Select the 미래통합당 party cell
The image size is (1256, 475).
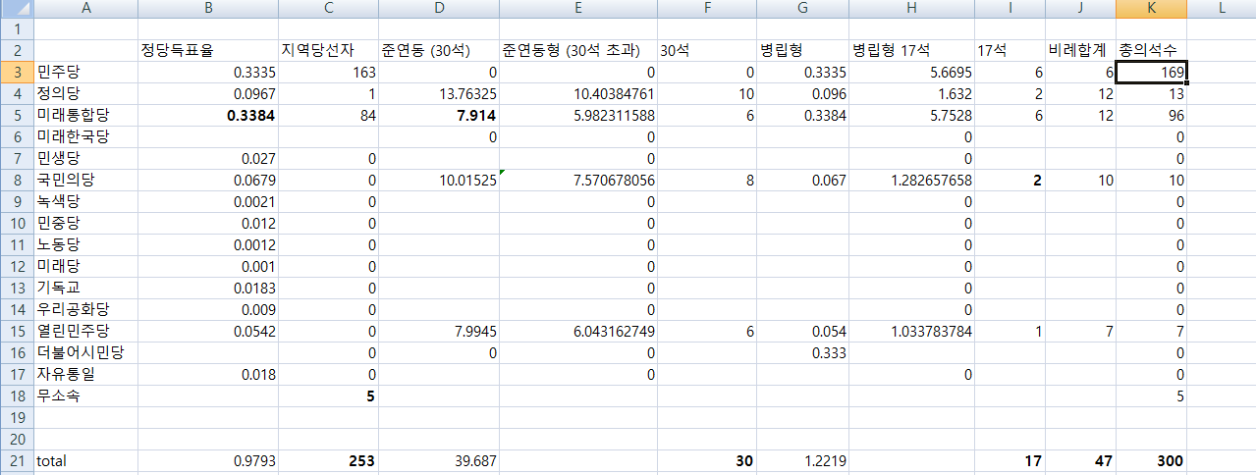(x=85, y=116)
